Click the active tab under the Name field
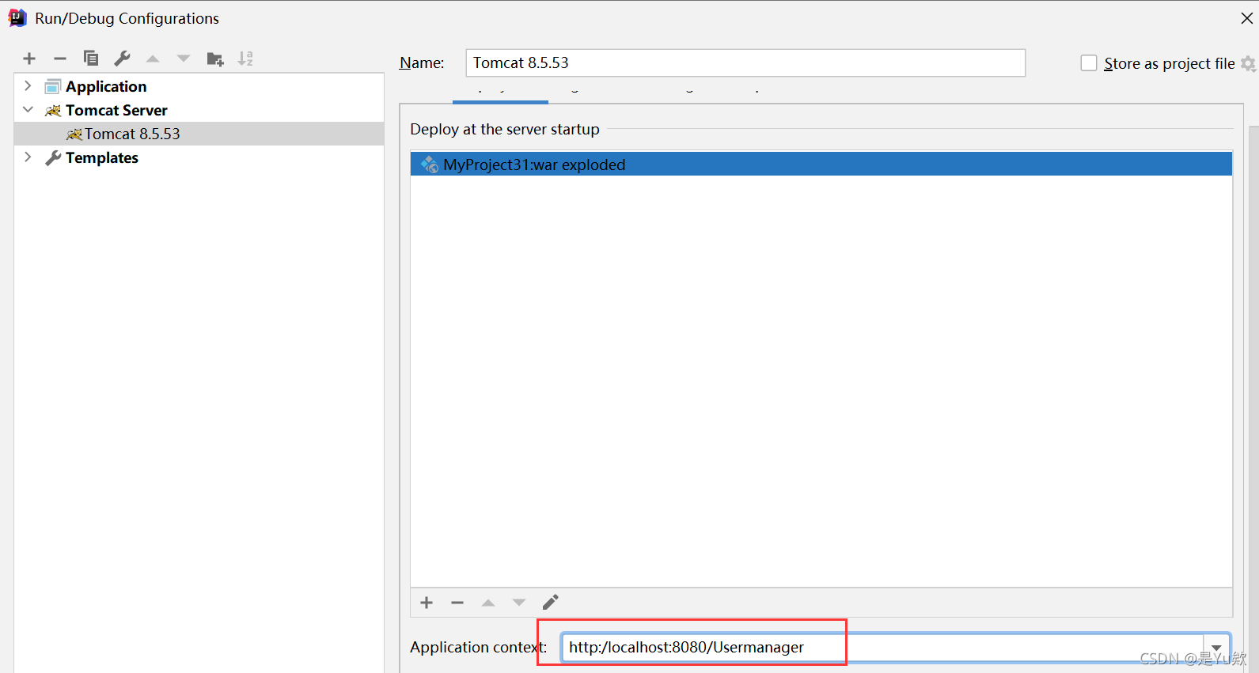Screen dimensions: 1259x673 [x=500, y=95]
